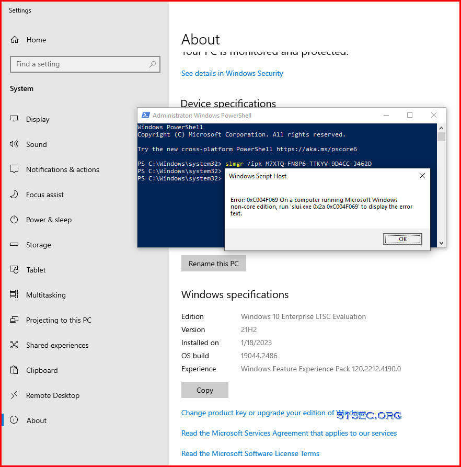Close the Windows Script Host dialog
This screenshot has width=461, height=467.
click(x=422, y=176)
